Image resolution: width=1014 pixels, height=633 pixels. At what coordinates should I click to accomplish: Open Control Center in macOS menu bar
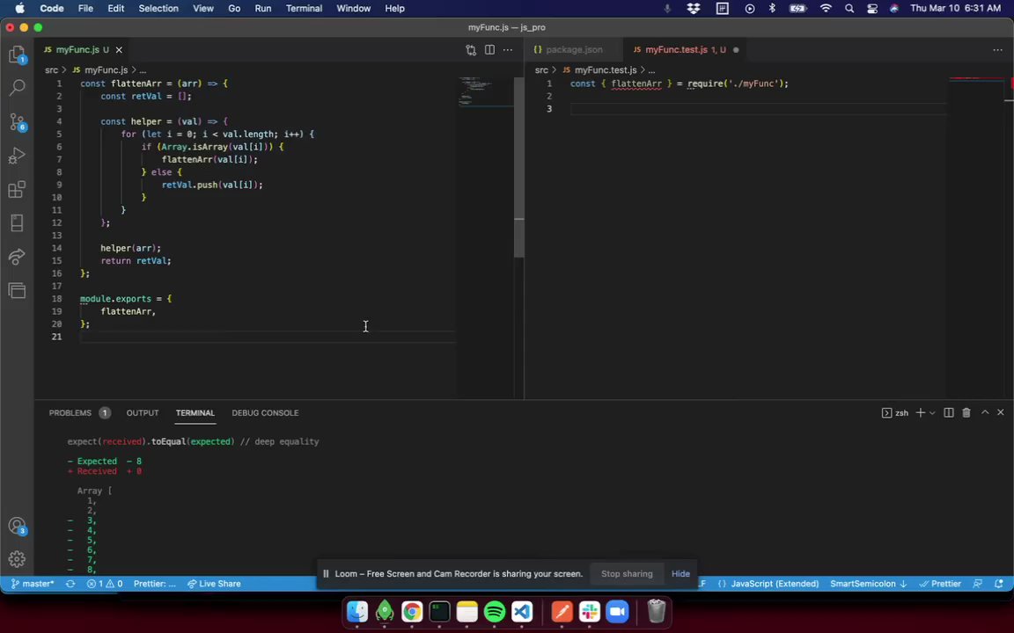(872, 9)
